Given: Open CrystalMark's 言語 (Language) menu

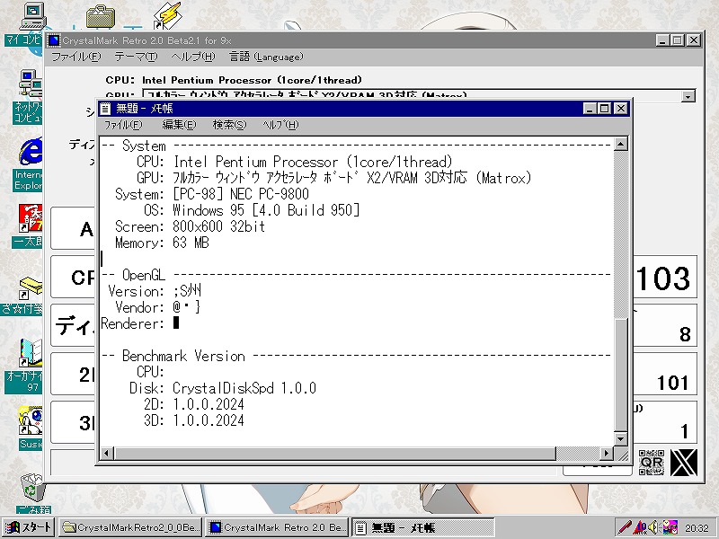Looking at the screenshot, I should [266, 57].
